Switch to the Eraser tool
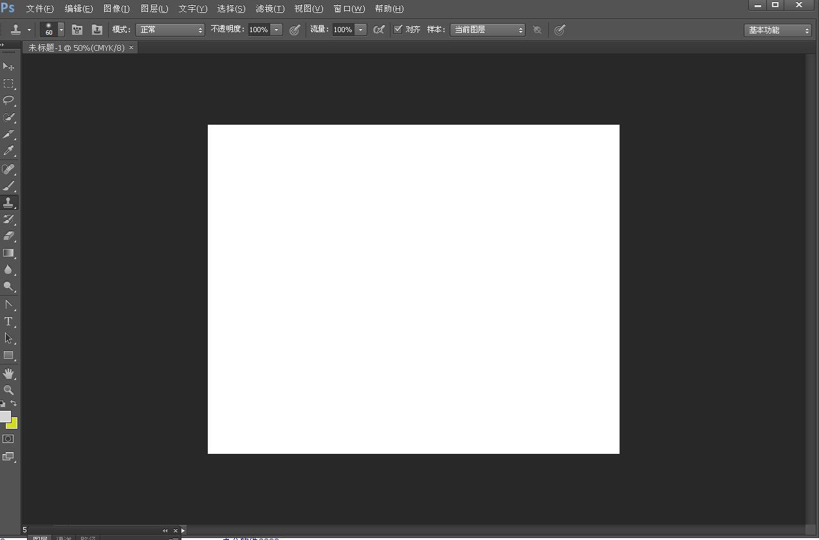Viewport: 819px width, 540px height. [x=8, y=236]
